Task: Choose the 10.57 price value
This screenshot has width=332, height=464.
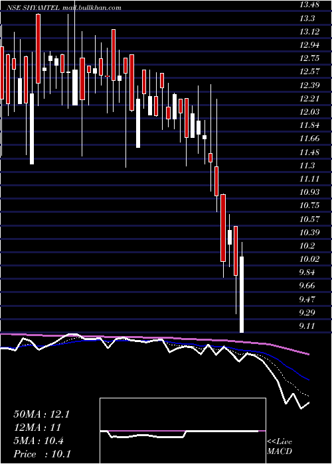Action: [x=309, y=219]
